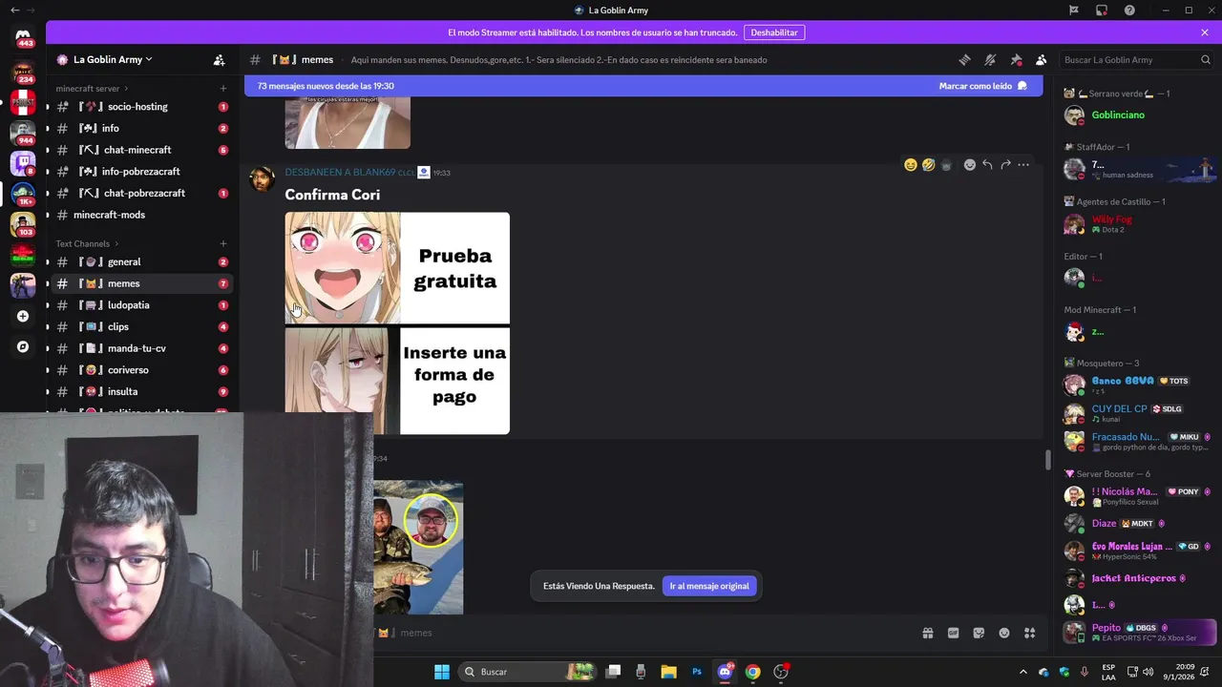Viewport: 1222px width, 687px height.
Task: Click Ir al mensaje original button
Action: pos(709,586)
